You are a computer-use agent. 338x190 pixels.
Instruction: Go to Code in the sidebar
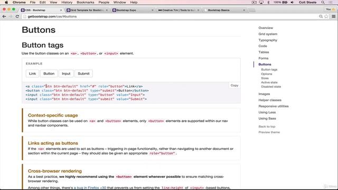click(x=263, y=46)
